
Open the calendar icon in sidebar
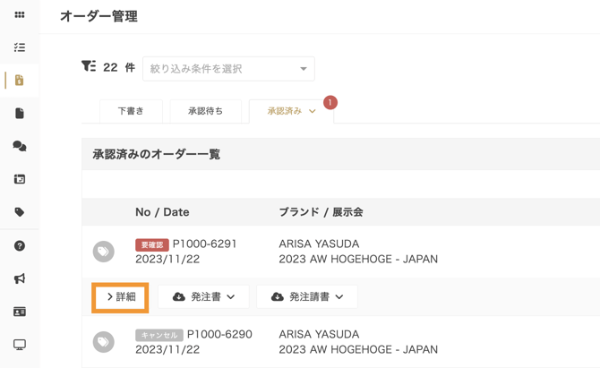[20, 179]
